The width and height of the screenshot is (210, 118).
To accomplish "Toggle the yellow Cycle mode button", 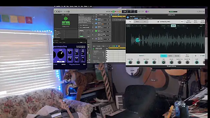I will [x=120, y=12].
